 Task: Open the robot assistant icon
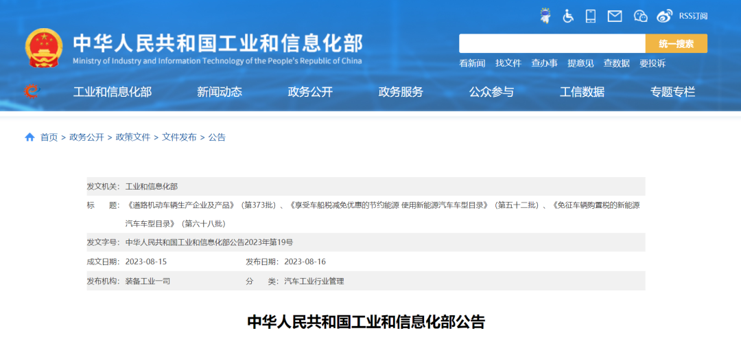(x=545, y=15)
